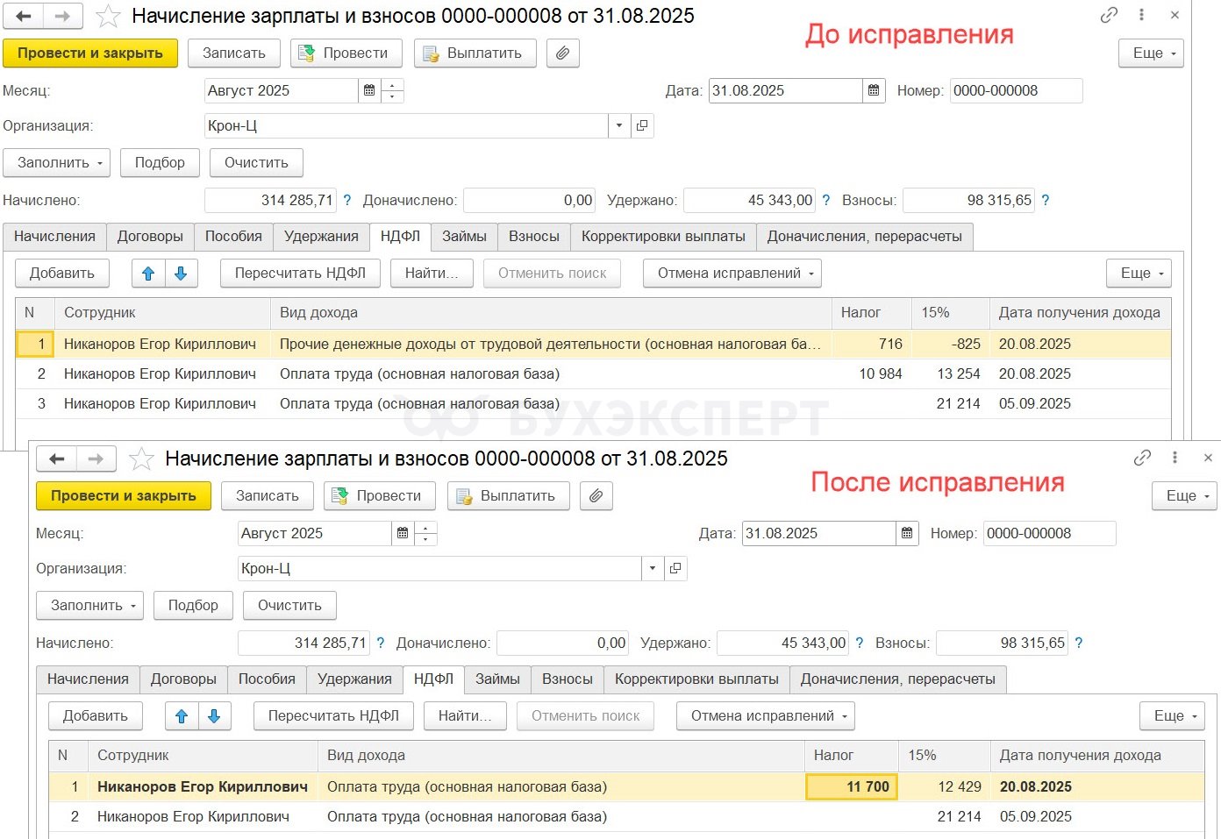Open "Отмена исправлений" dropdown in "После исправления" window
This screenshot has width=1221, height=839.
766,716
